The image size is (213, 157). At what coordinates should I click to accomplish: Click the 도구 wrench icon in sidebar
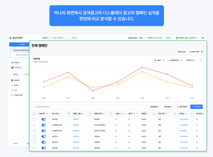pos(12,90)
